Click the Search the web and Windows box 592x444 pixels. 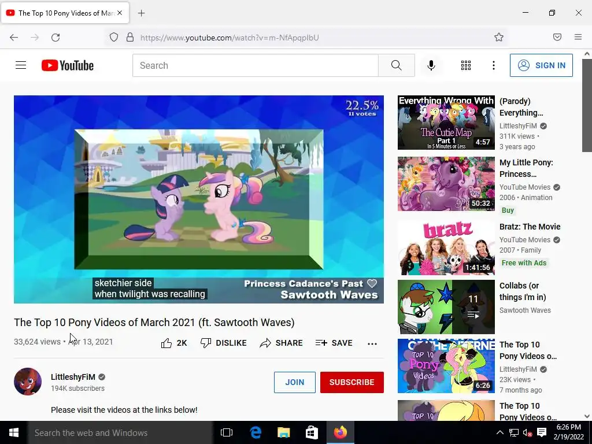(120, 432)
